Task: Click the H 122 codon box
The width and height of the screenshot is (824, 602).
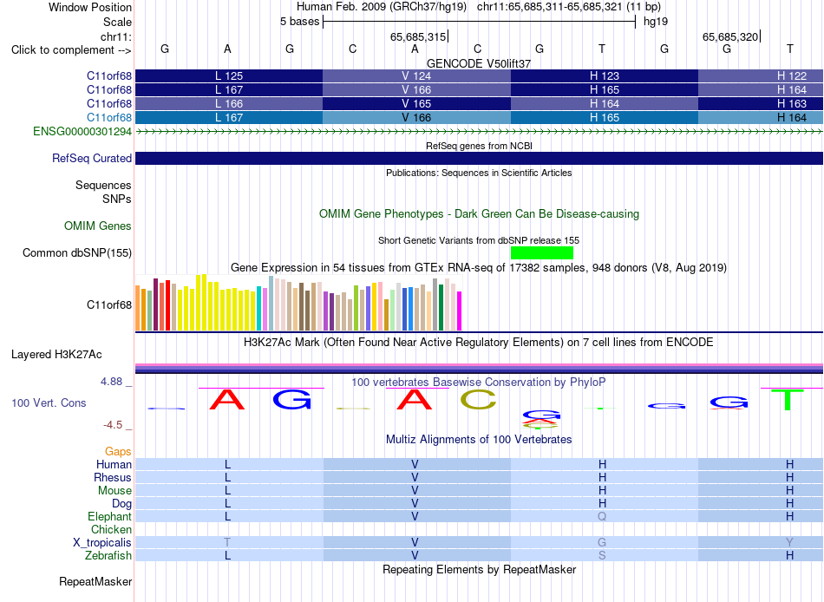Action: point(761,75)
